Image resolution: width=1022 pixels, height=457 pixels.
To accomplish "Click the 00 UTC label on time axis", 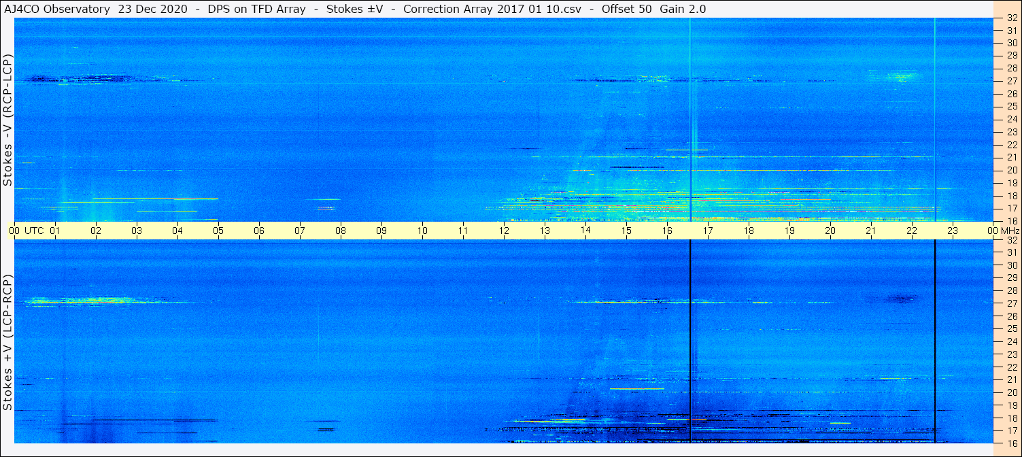I will 25,231.
